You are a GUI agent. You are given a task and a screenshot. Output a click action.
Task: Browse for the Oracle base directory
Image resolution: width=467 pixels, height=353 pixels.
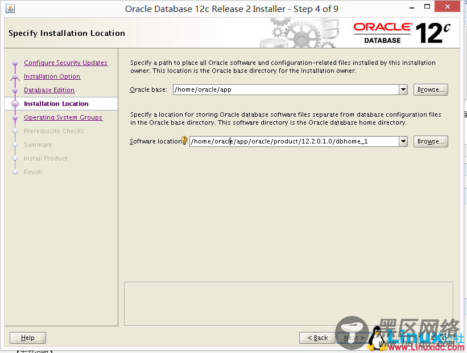tap(431, 89)
